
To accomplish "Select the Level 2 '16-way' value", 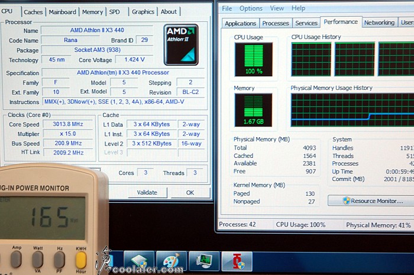I will [x=192, y=144].
